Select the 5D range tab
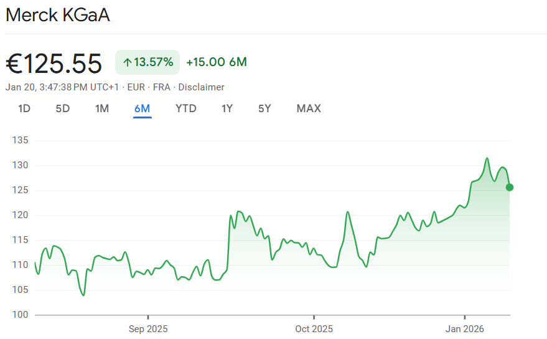 click(63, 108)
